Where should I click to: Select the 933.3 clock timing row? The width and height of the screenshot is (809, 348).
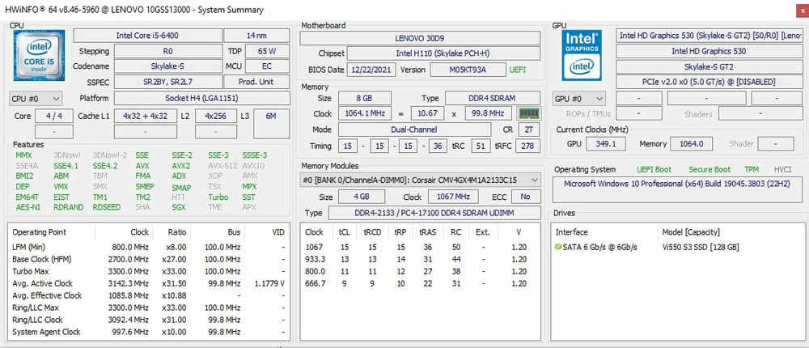click(420, 259)
